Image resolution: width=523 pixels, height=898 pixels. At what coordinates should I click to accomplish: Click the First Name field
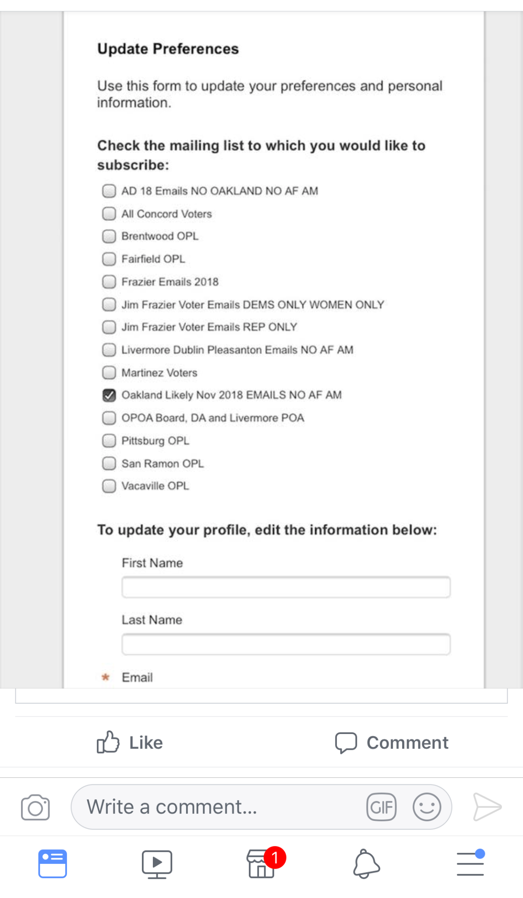pyautogui.click(x=286, y=587)
